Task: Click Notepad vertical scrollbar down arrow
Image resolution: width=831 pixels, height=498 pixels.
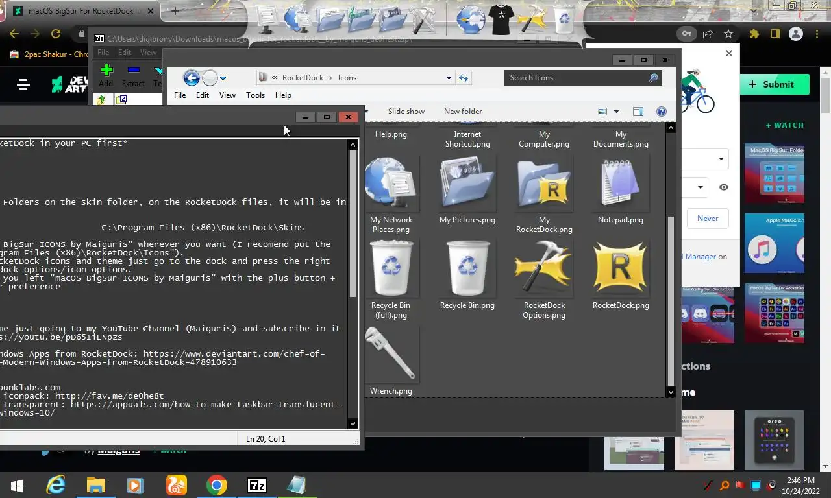Action: point(353,423)
